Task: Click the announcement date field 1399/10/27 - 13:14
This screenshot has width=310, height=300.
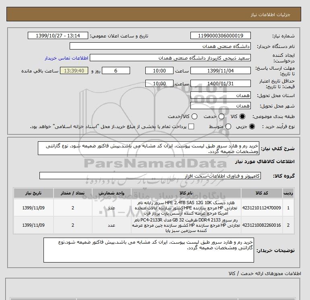Action: coord(58,35)
